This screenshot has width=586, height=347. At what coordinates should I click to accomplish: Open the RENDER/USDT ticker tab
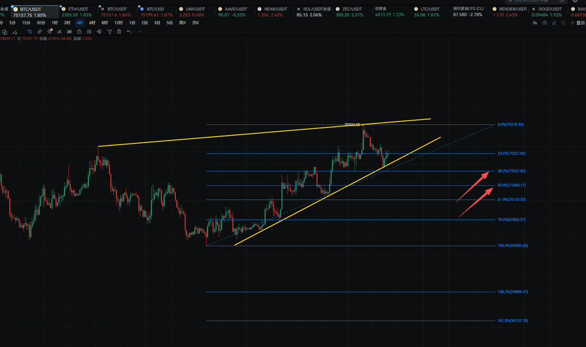(510, 12)
